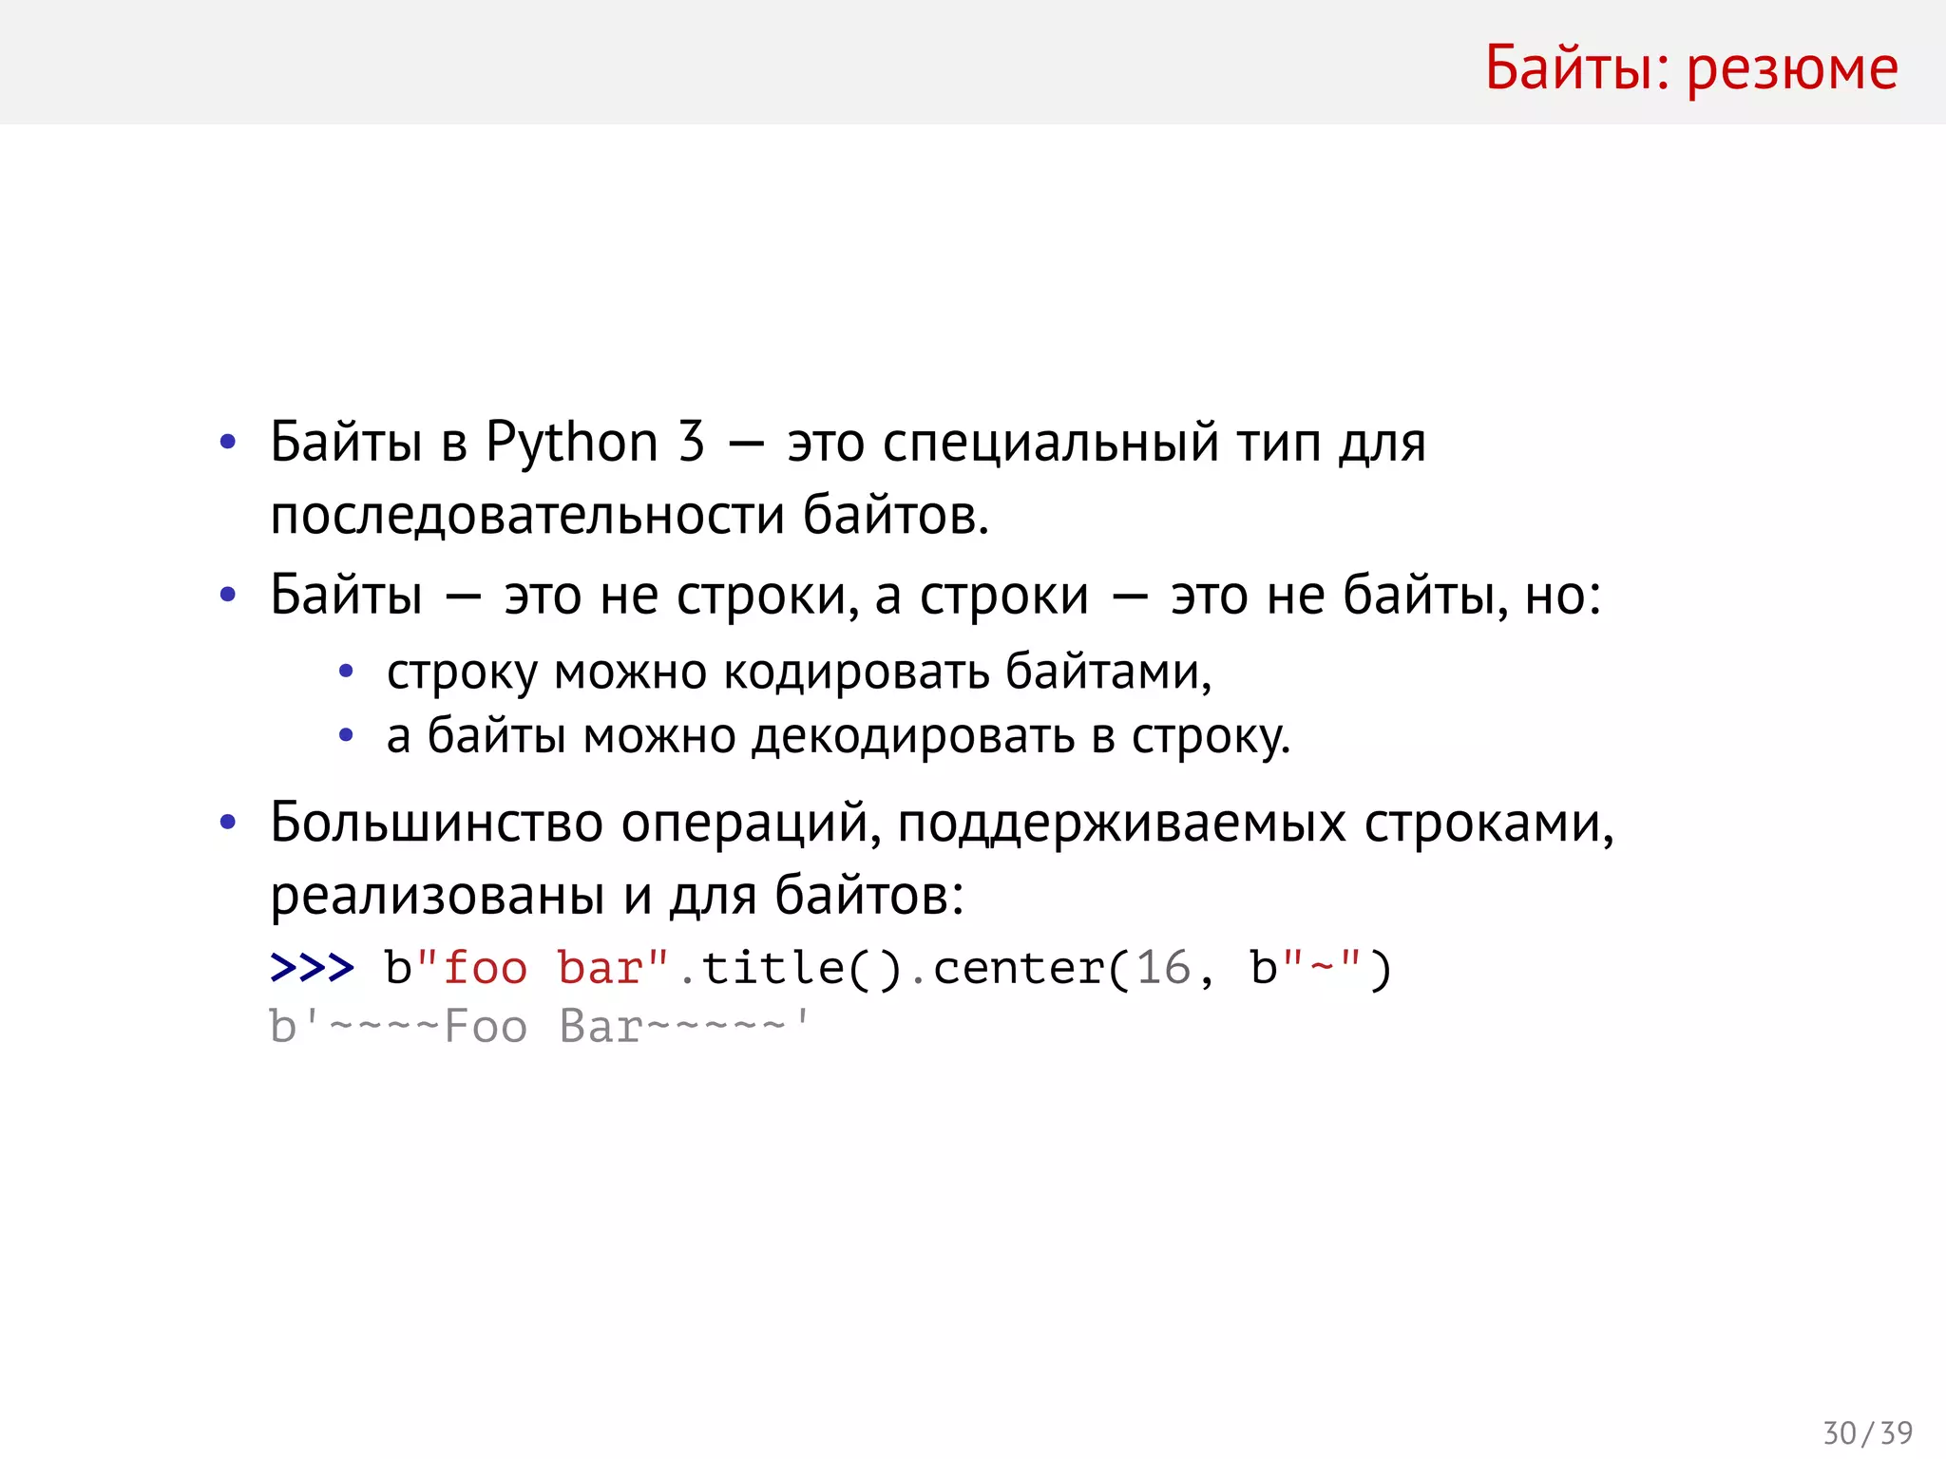Click the bullet "Байты — это не строки, а строки — это не байты, но:"
1946x1459 pixels.
click(936, 596)
